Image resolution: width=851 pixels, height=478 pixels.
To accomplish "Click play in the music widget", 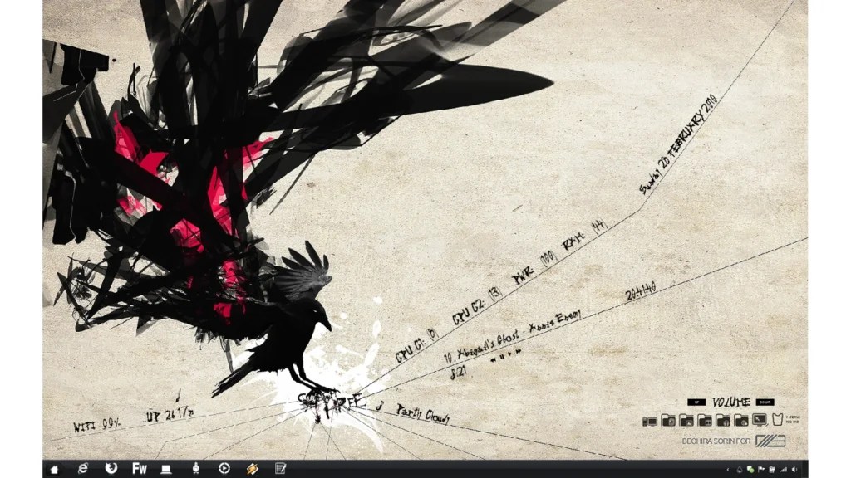I will [509, 354].
